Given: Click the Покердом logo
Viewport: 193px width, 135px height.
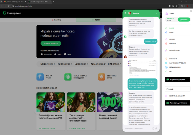Looking at the screenshot, I should tap(12, 13).
